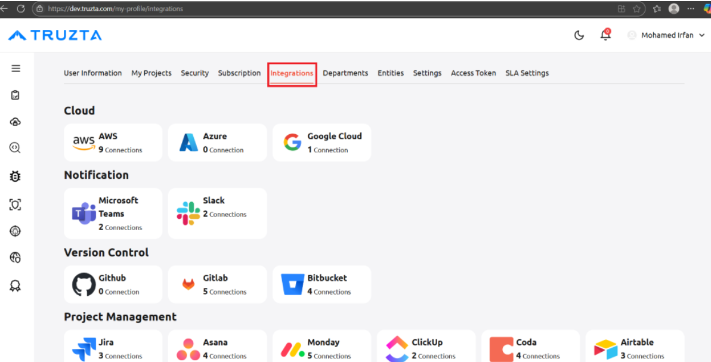The height and width of the screenshot is (362, 711).
Task: Click the Asana logo icon
Action: [188, 349]
